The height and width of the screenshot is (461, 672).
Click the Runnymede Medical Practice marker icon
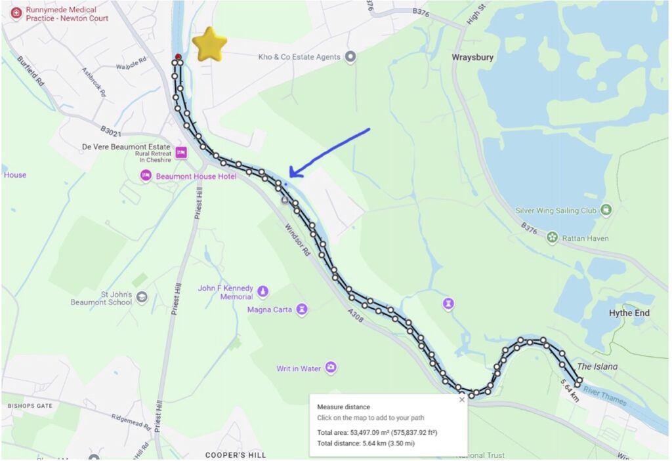click(x=16, y=13)
